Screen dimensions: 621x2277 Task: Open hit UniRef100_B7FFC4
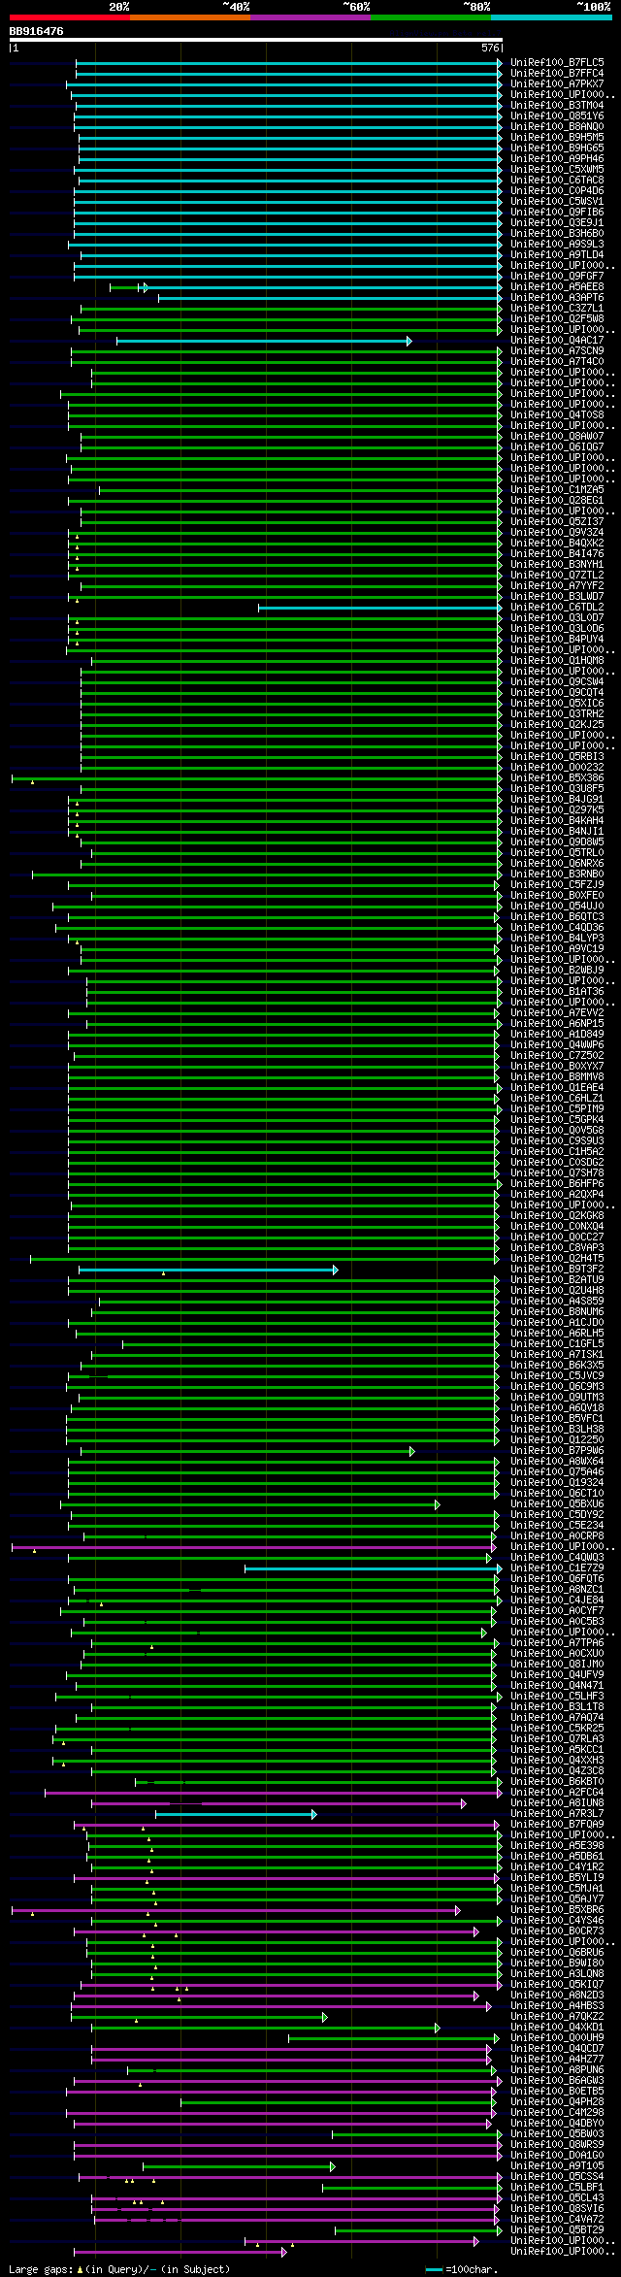click(x=557, y=74)
